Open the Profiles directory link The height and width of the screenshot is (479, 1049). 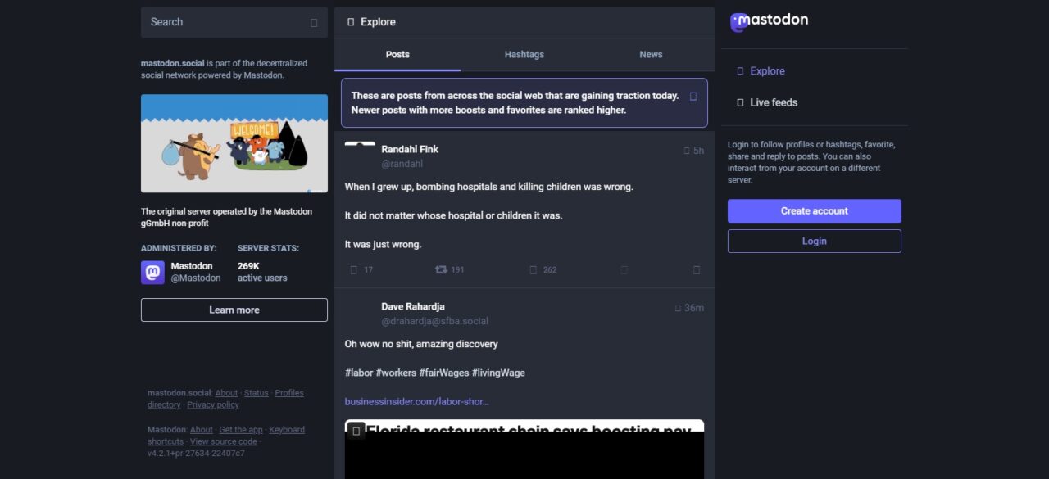coord(289,393)
